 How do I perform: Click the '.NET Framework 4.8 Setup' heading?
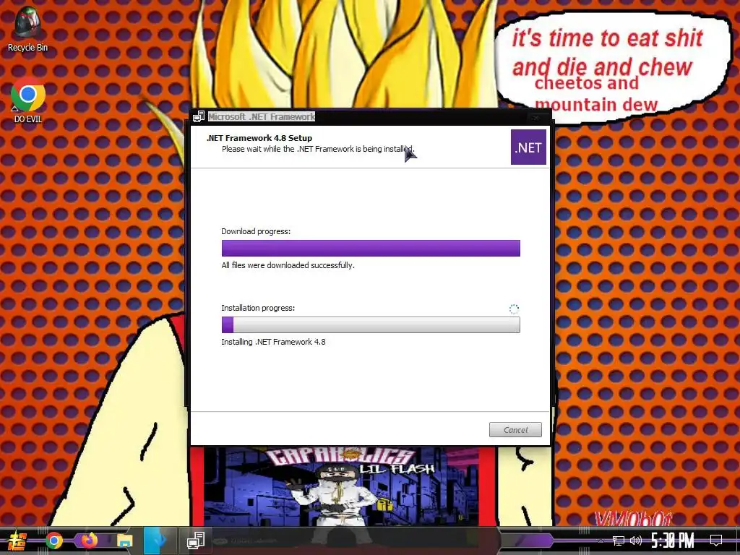(259, 138)
